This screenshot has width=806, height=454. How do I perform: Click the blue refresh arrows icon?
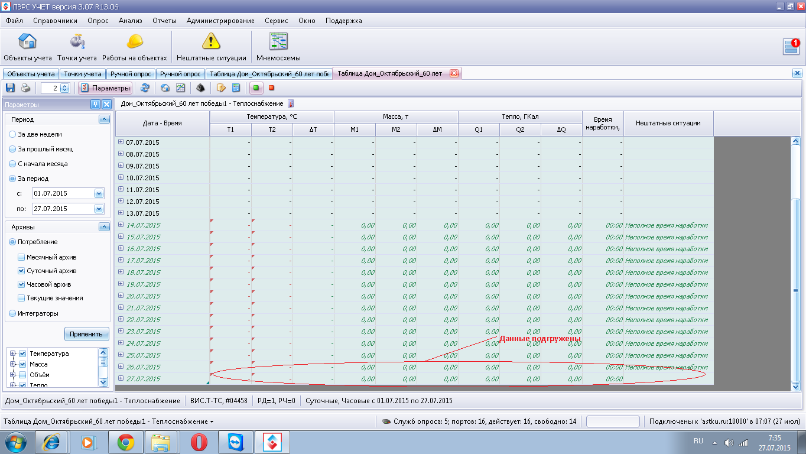coord(145,88)
